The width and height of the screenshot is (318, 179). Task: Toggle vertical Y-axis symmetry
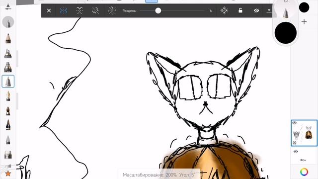coord(64,10)
